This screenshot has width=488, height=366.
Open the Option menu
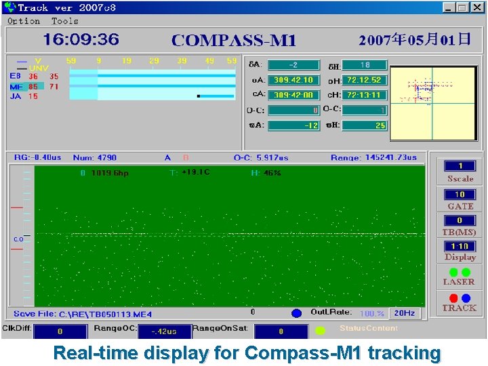[24, 21]
